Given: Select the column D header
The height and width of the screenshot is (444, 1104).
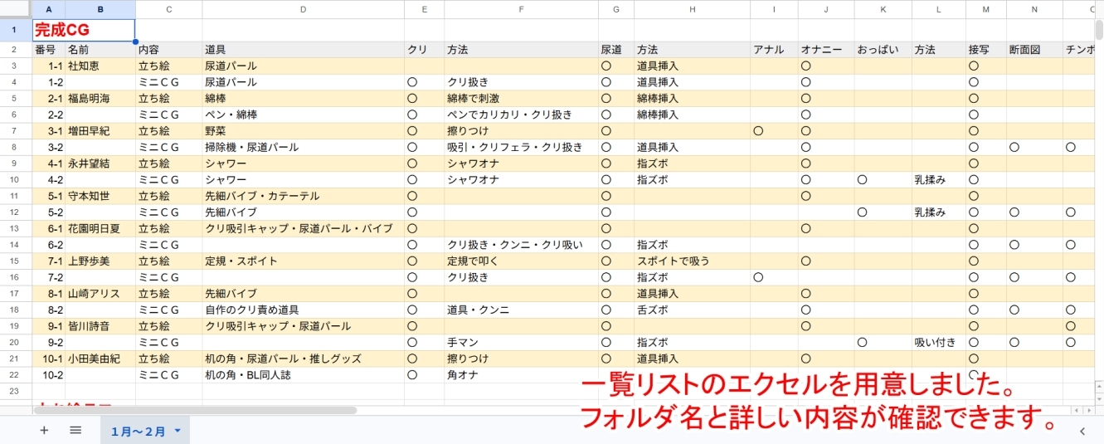Looking at the screenshot, I should tap(303, 9).
